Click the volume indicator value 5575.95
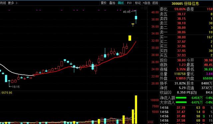This screenshot has height=124, width=213. tap(7, 93)
